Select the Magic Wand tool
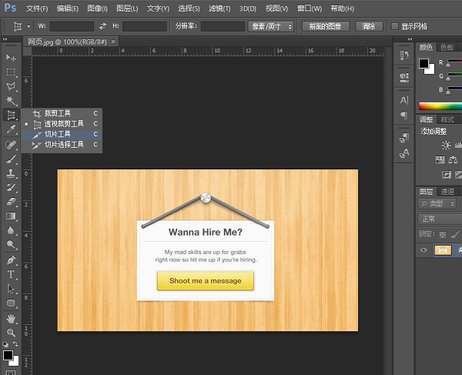 click(11, 101)
